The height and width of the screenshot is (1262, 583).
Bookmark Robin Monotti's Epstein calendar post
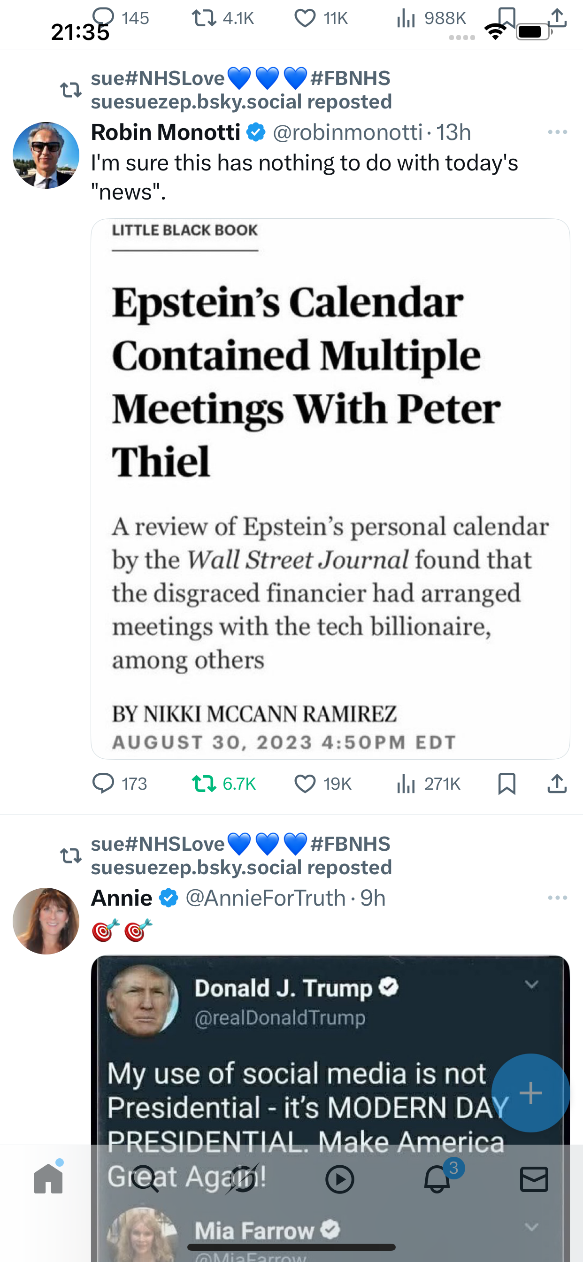(x=506, y=784)
